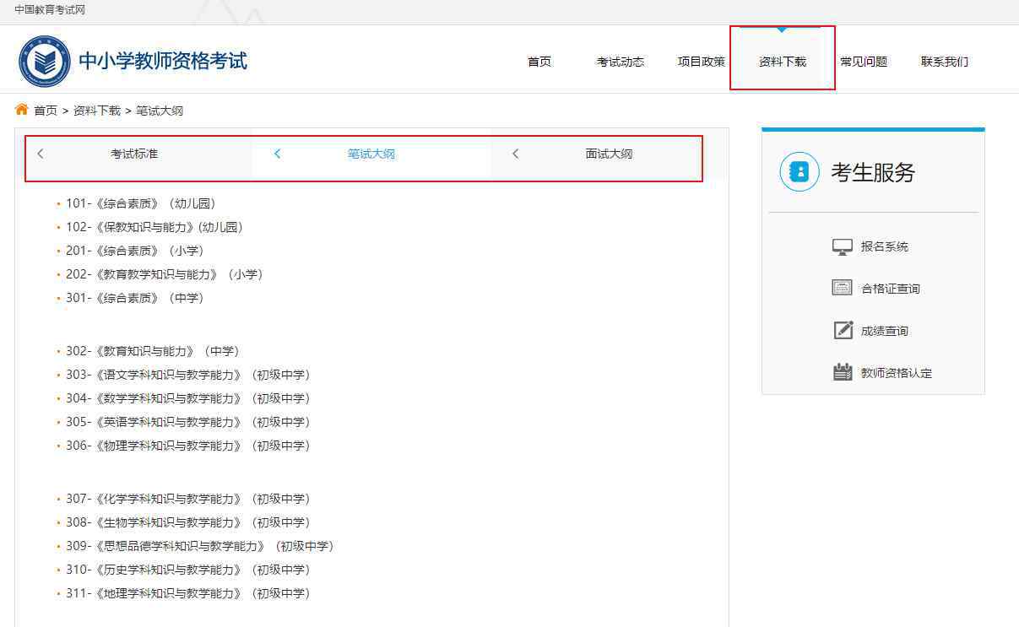Click the chevron arrow left of 面试大纲
Image resolution: width=1019 pixels, height=627 pixels.
click(x=516, y=154)
